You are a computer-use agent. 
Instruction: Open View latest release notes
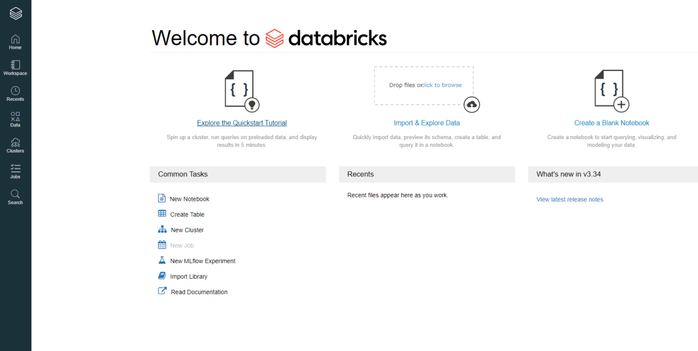click(570, 199)
